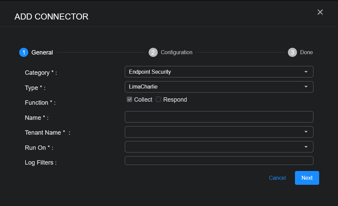
Task: Select the Done step label
Action: click(306, 53)
